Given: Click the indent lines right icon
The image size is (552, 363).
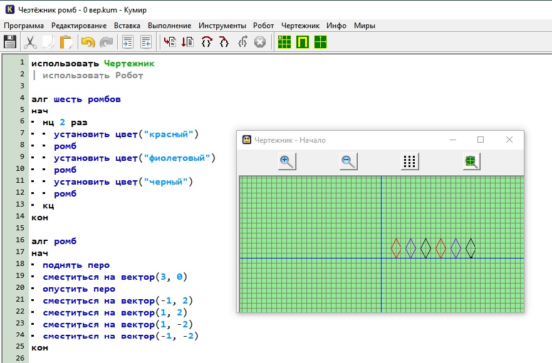Looking at the screenshot, I should coord(128,42).
